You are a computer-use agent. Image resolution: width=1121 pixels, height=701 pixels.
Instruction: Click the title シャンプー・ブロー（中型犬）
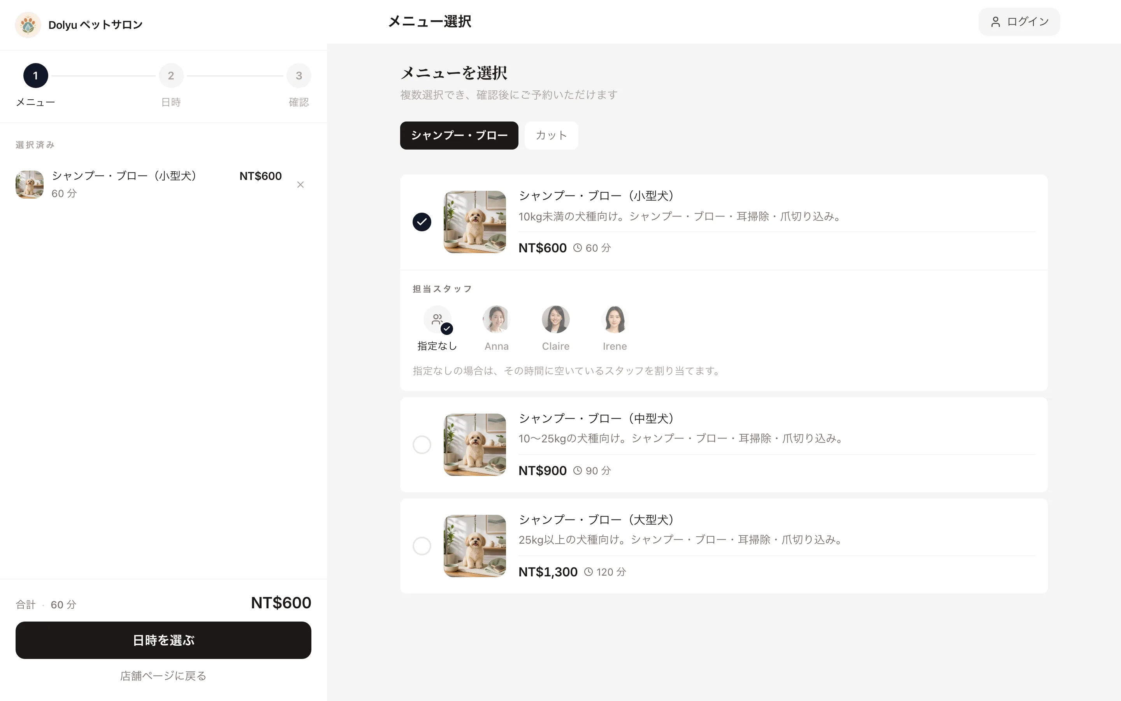point(596,418)
